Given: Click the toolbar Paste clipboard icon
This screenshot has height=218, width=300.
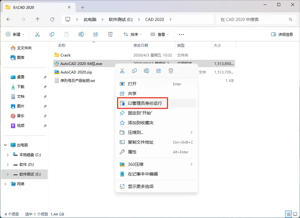Looking at the screenshot, I should [66, 34].
